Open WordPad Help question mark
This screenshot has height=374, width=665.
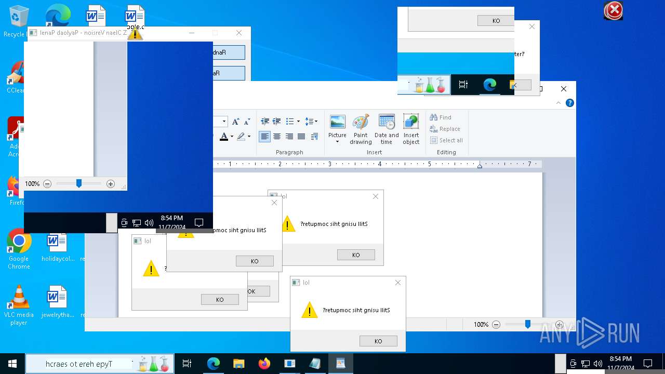(570, 103)
